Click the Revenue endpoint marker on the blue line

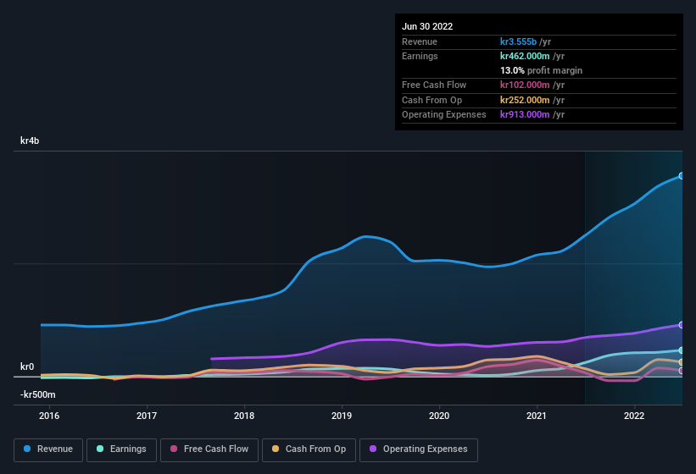[682, 176]
